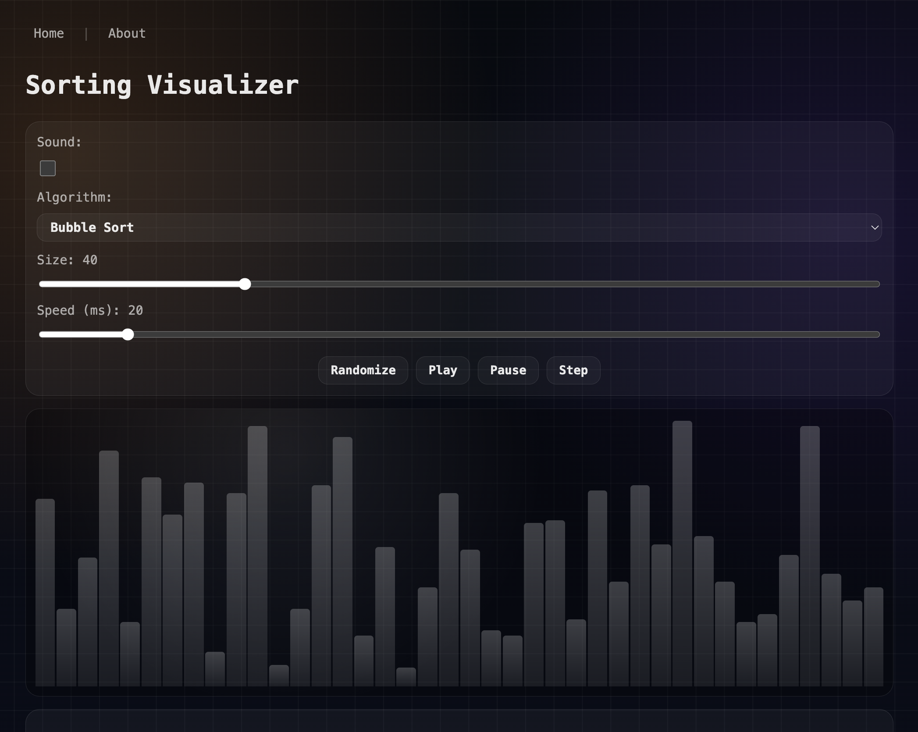Click the Sorting Visualizer heading
The width and height of the screenshot is (918, 732).
162,85
